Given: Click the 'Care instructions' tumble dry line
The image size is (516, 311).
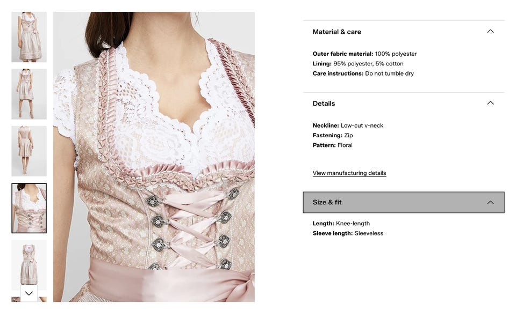Looking at the screenshot, I should tap(363, 73).
